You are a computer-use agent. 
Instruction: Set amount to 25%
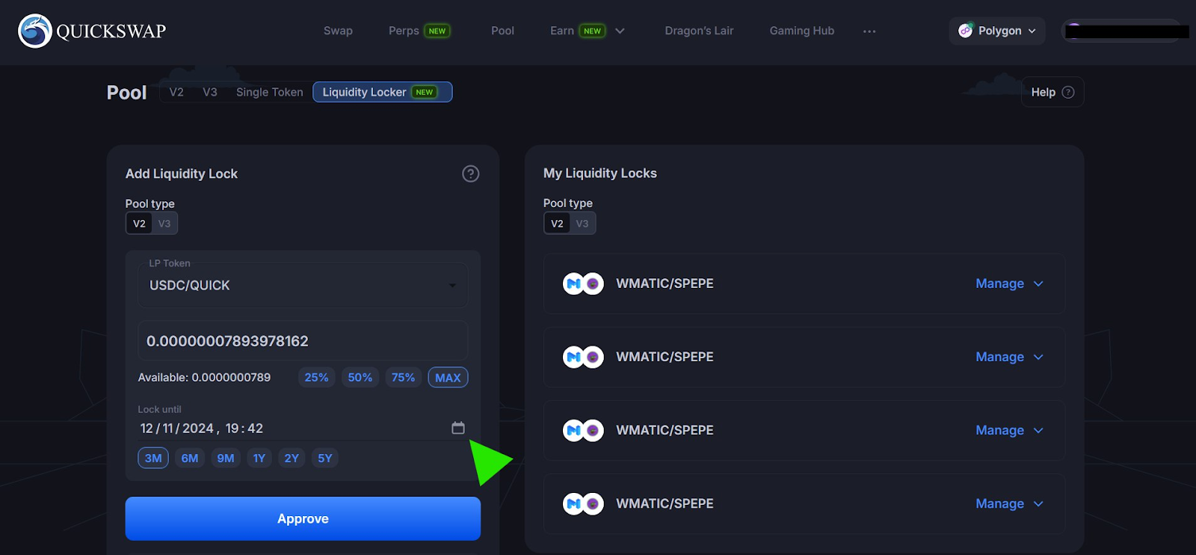pyautogui.click(x=316, y=378)
